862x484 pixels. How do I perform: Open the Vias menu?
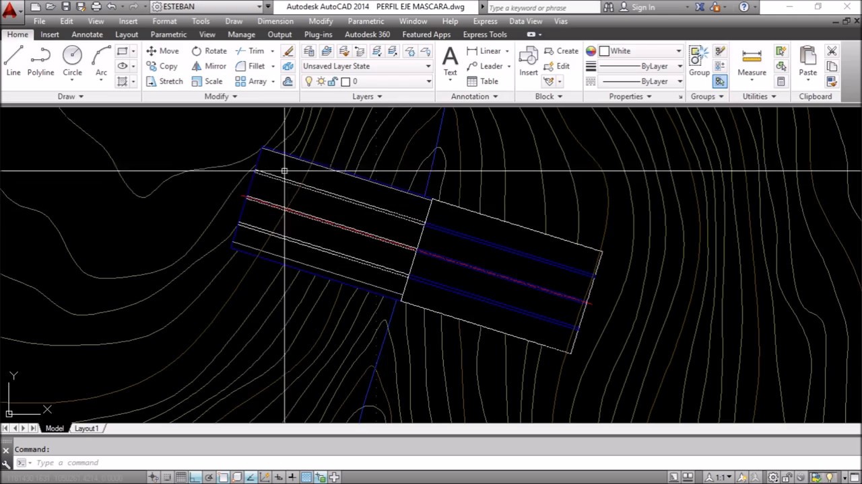tap(560, 21)
